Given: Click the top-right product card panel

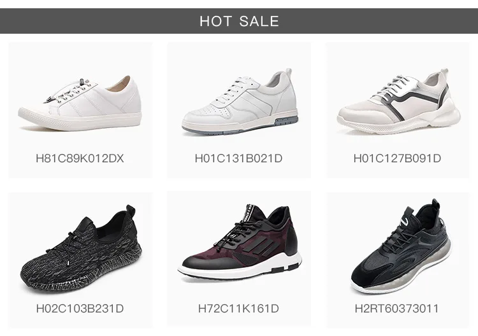Looking at the screenshot, I should [x=398, y=110].
